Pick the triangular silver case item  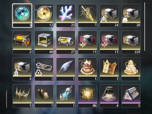click(x=131, y=96)
